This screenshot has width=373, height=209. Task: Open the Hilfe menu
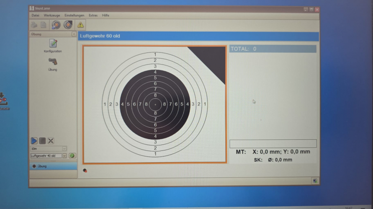[x=106, y=15]
